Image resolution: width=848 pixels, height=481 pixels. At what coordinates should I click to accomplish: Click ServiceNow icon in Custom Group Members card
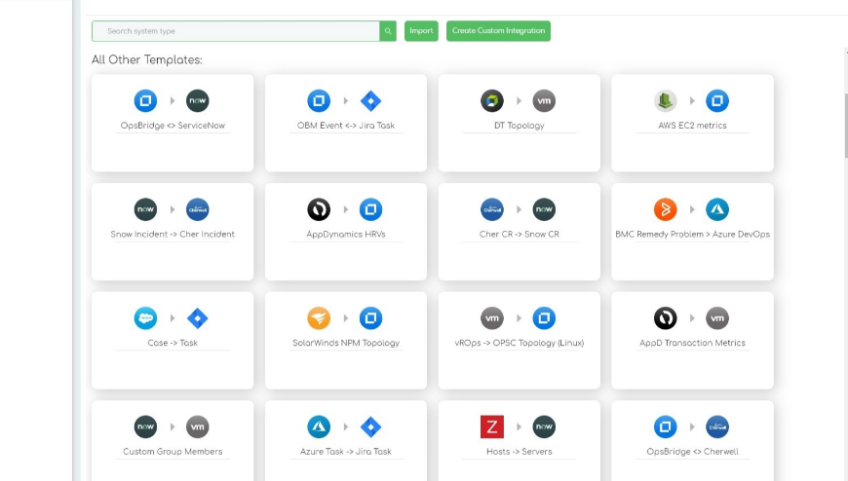pyautogui.click(x=145, y=426)
